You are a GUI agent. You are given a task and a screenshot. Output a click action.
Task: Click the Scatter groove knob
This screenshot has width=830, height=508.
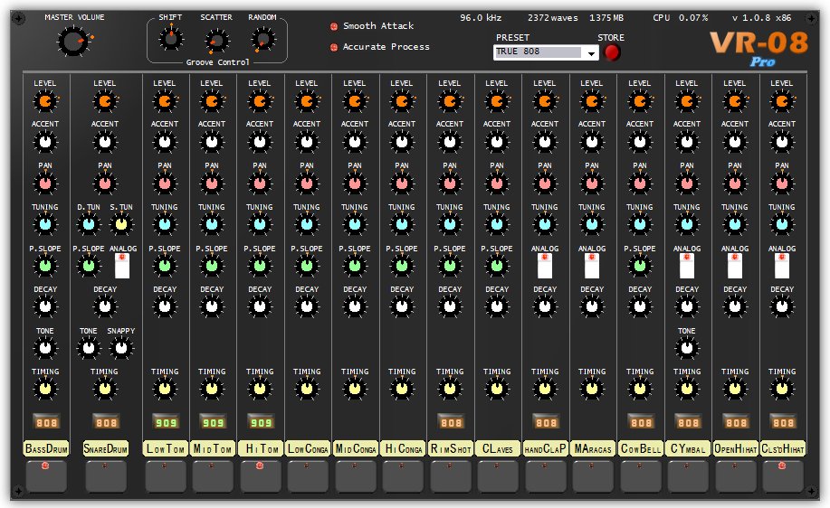pyautogui.click(x=216, y=41)
